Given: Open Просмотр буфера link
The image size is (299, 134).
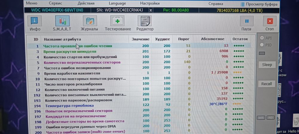Looking at the screenshot, I should (262, 4).
